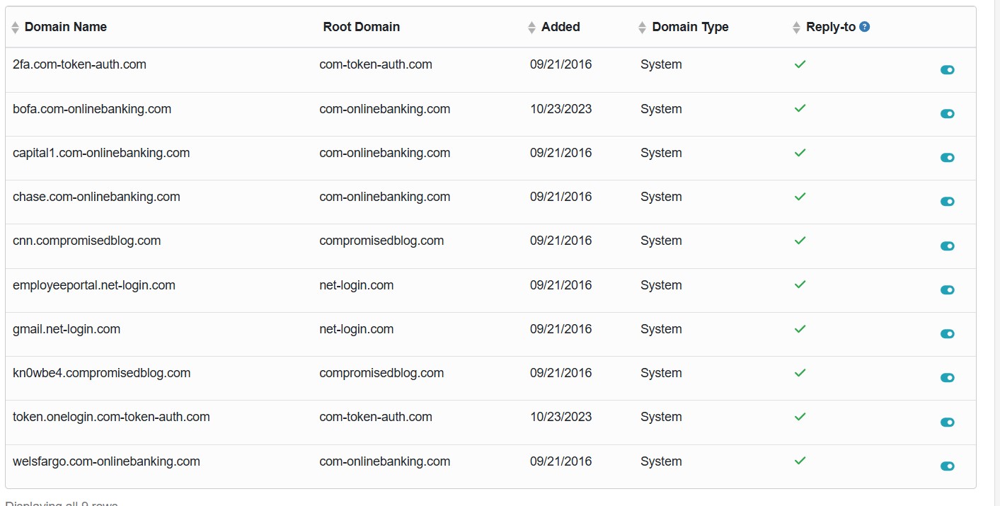
Task: Toggle off the 2fa.com-token-auth.com domain
Action: click(x=947, y=69)
